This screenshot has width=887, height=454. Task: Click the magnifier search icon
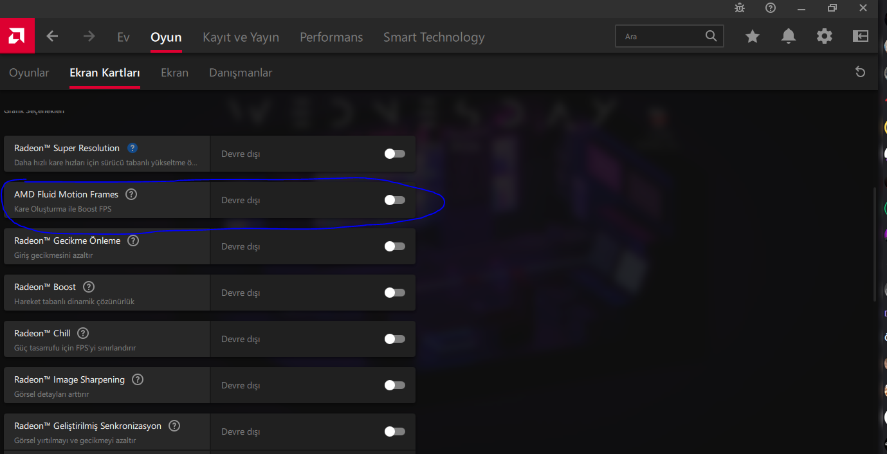point(711,36)
